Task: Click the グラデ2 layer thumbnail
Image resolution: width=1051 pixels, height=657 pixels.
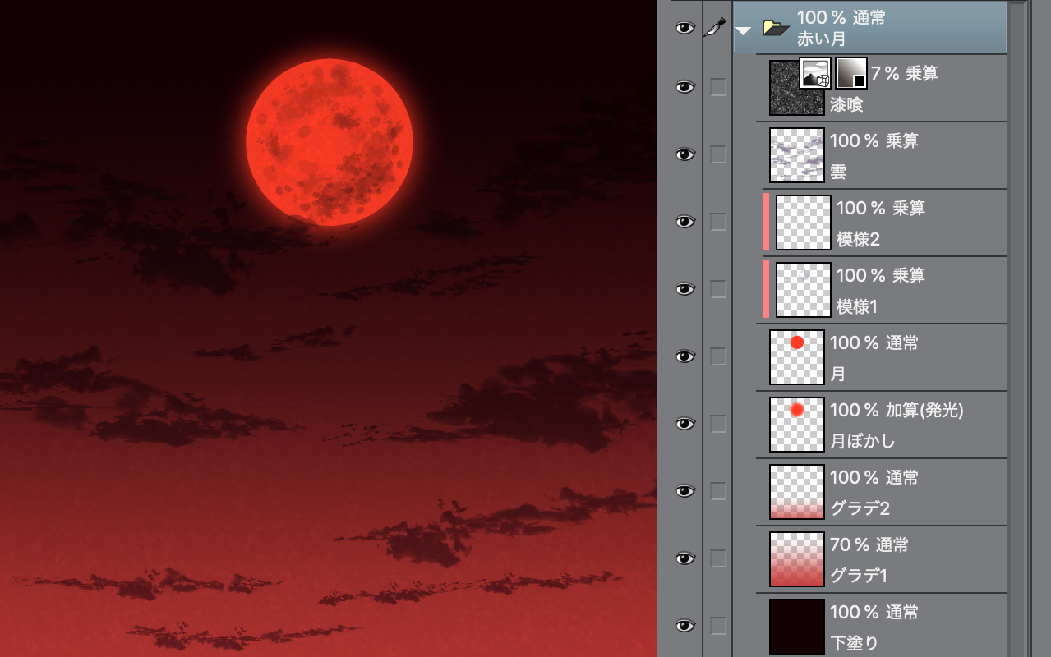Action: point(797,492)
